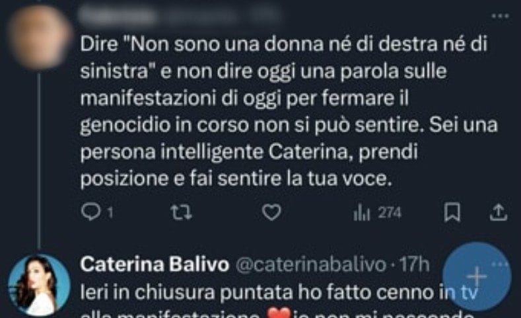Open Caterina Balivo's profile picture

click(x=39, y=285)
